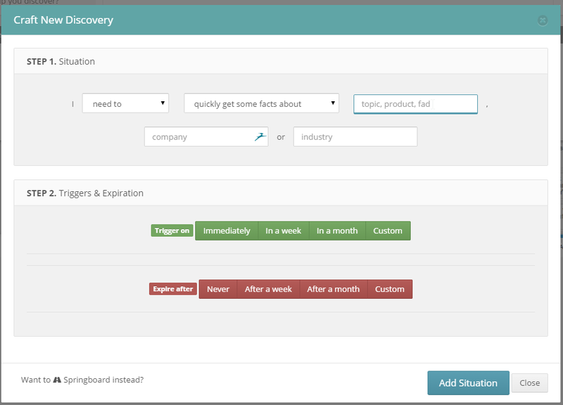Screen dimensions: 563x405
Task: Select the 'In a week' trigger option
Action: pos(284,231)
